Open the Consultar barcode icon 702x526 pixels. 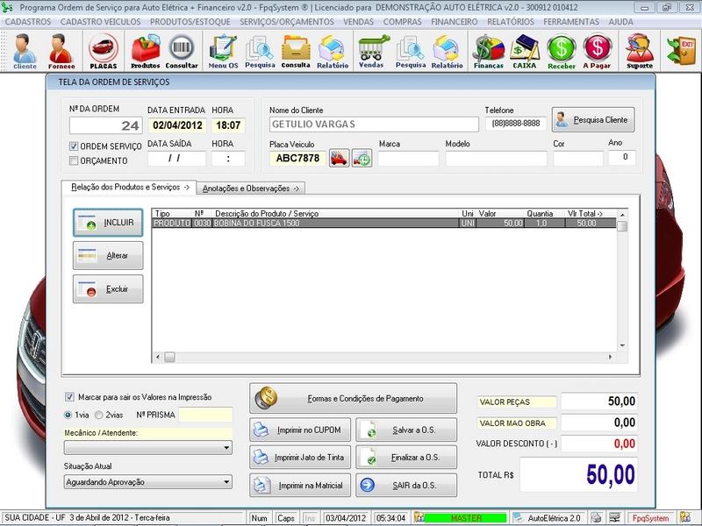[182, 51]
